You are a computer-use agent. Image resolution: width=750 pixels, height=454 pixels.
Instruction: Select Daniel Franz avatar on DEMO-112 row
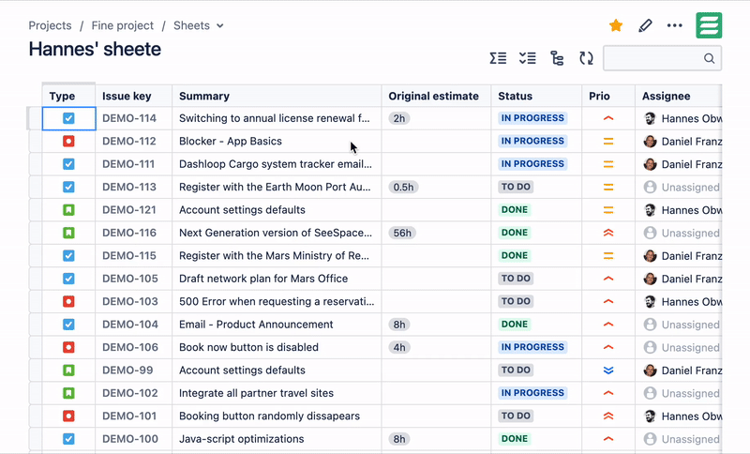(x=650, y=141)
